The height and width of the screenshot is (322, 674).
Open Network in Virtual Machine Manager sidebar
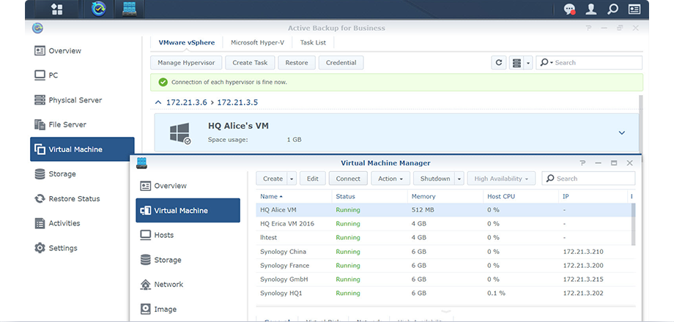pyautogui.click(x=188, y=285)
